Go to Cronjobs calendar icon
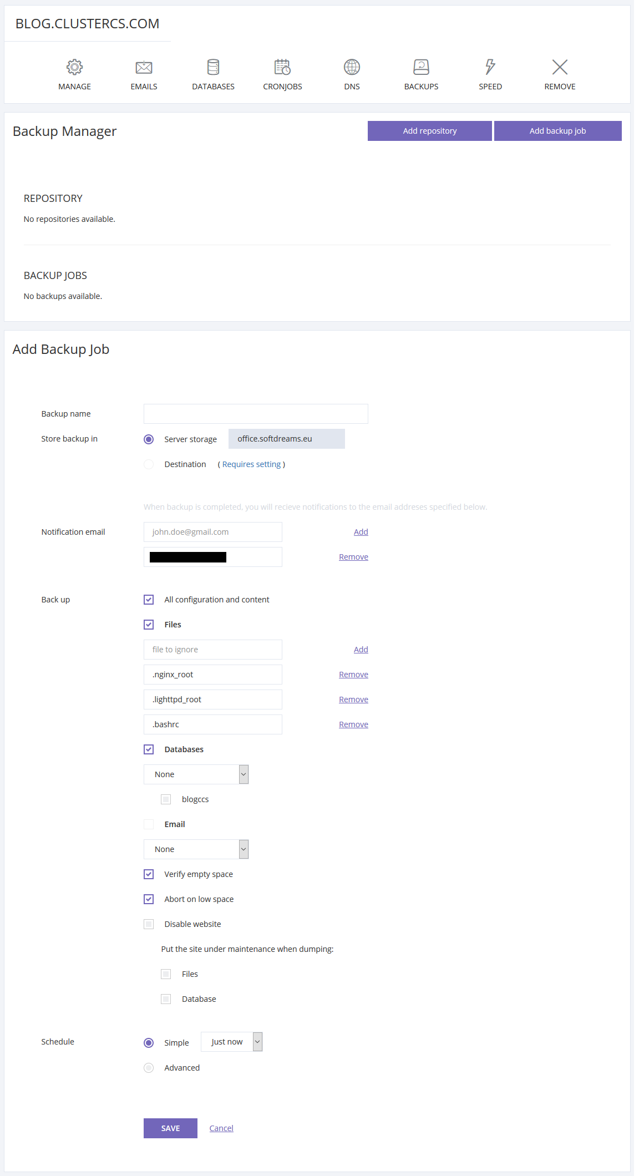 (x=282, y=68)
